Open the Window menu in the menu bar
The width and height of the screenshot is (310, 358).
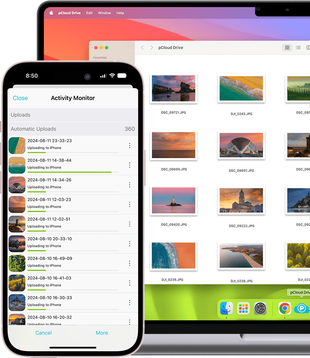click(x=105, y=13)
